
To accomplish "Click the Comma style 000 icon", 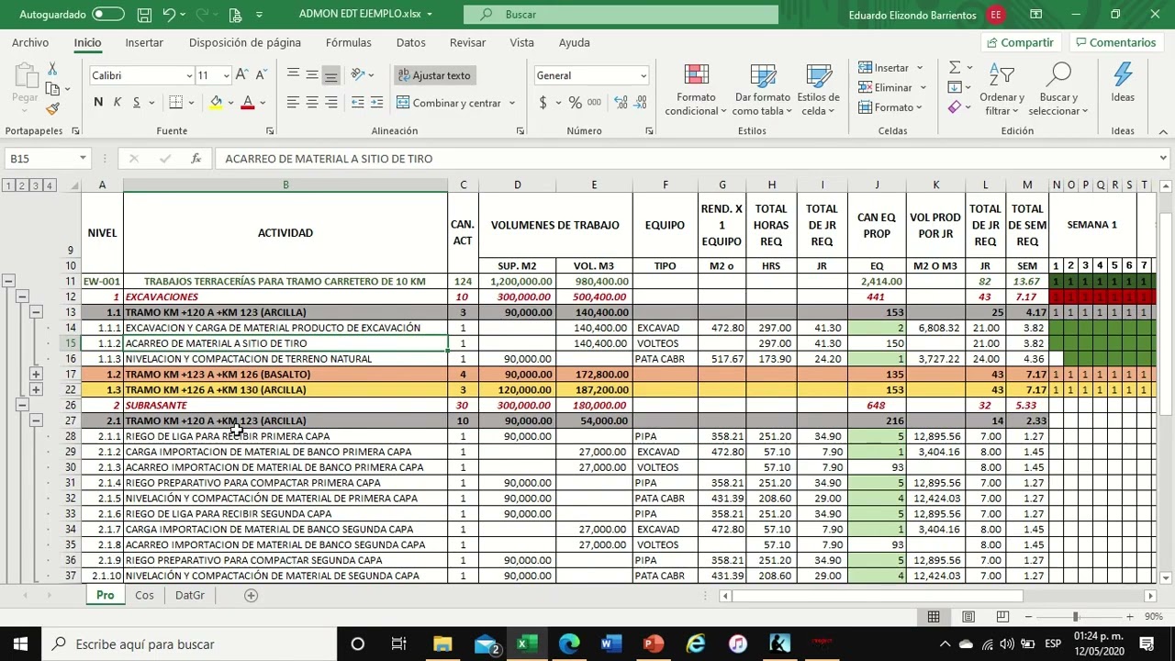I will [594, 102].
